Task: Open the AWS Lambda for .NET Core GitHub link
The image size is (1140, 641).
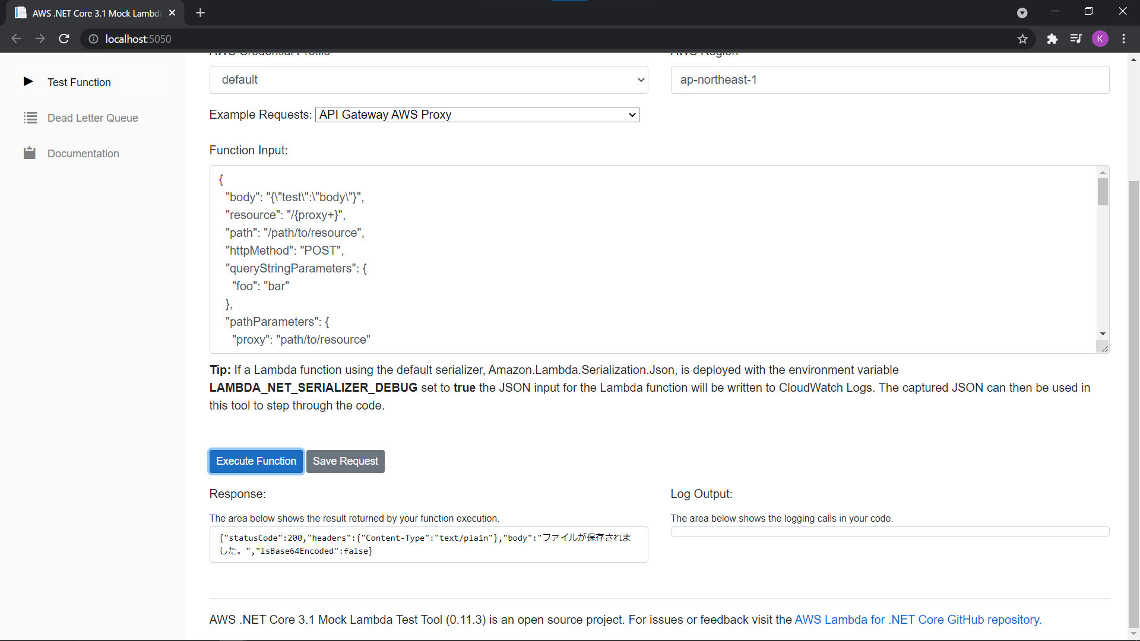Action: pos(918,620)
